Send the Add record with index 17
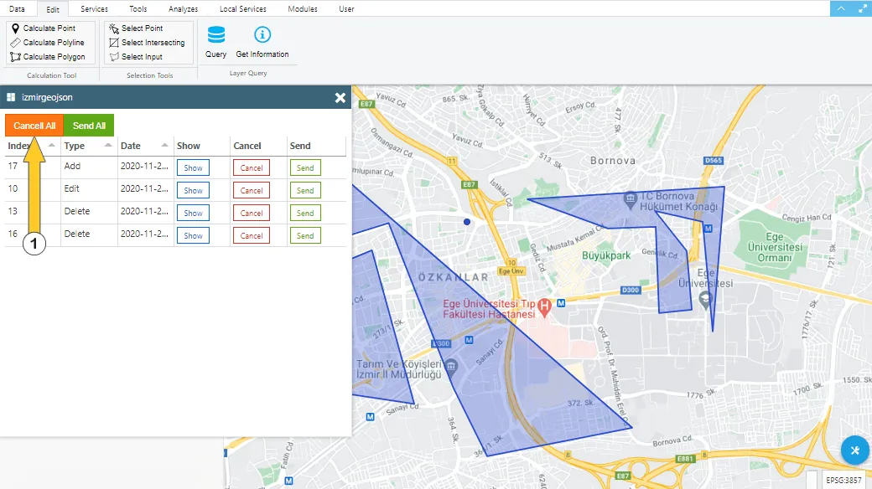 coord(305,167)
